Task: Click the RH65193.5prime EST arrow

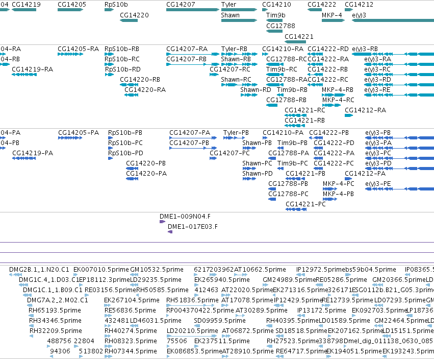Action: [31, 316]
